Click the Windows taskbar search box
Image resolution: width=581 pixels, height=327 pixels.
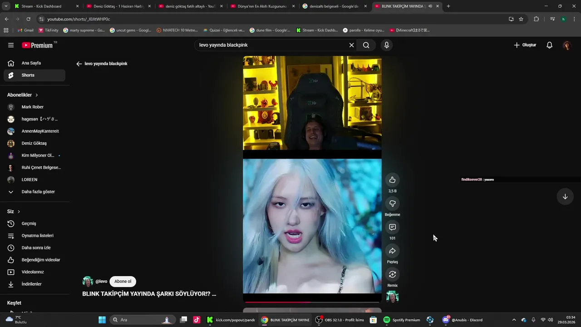coord(143,320)
